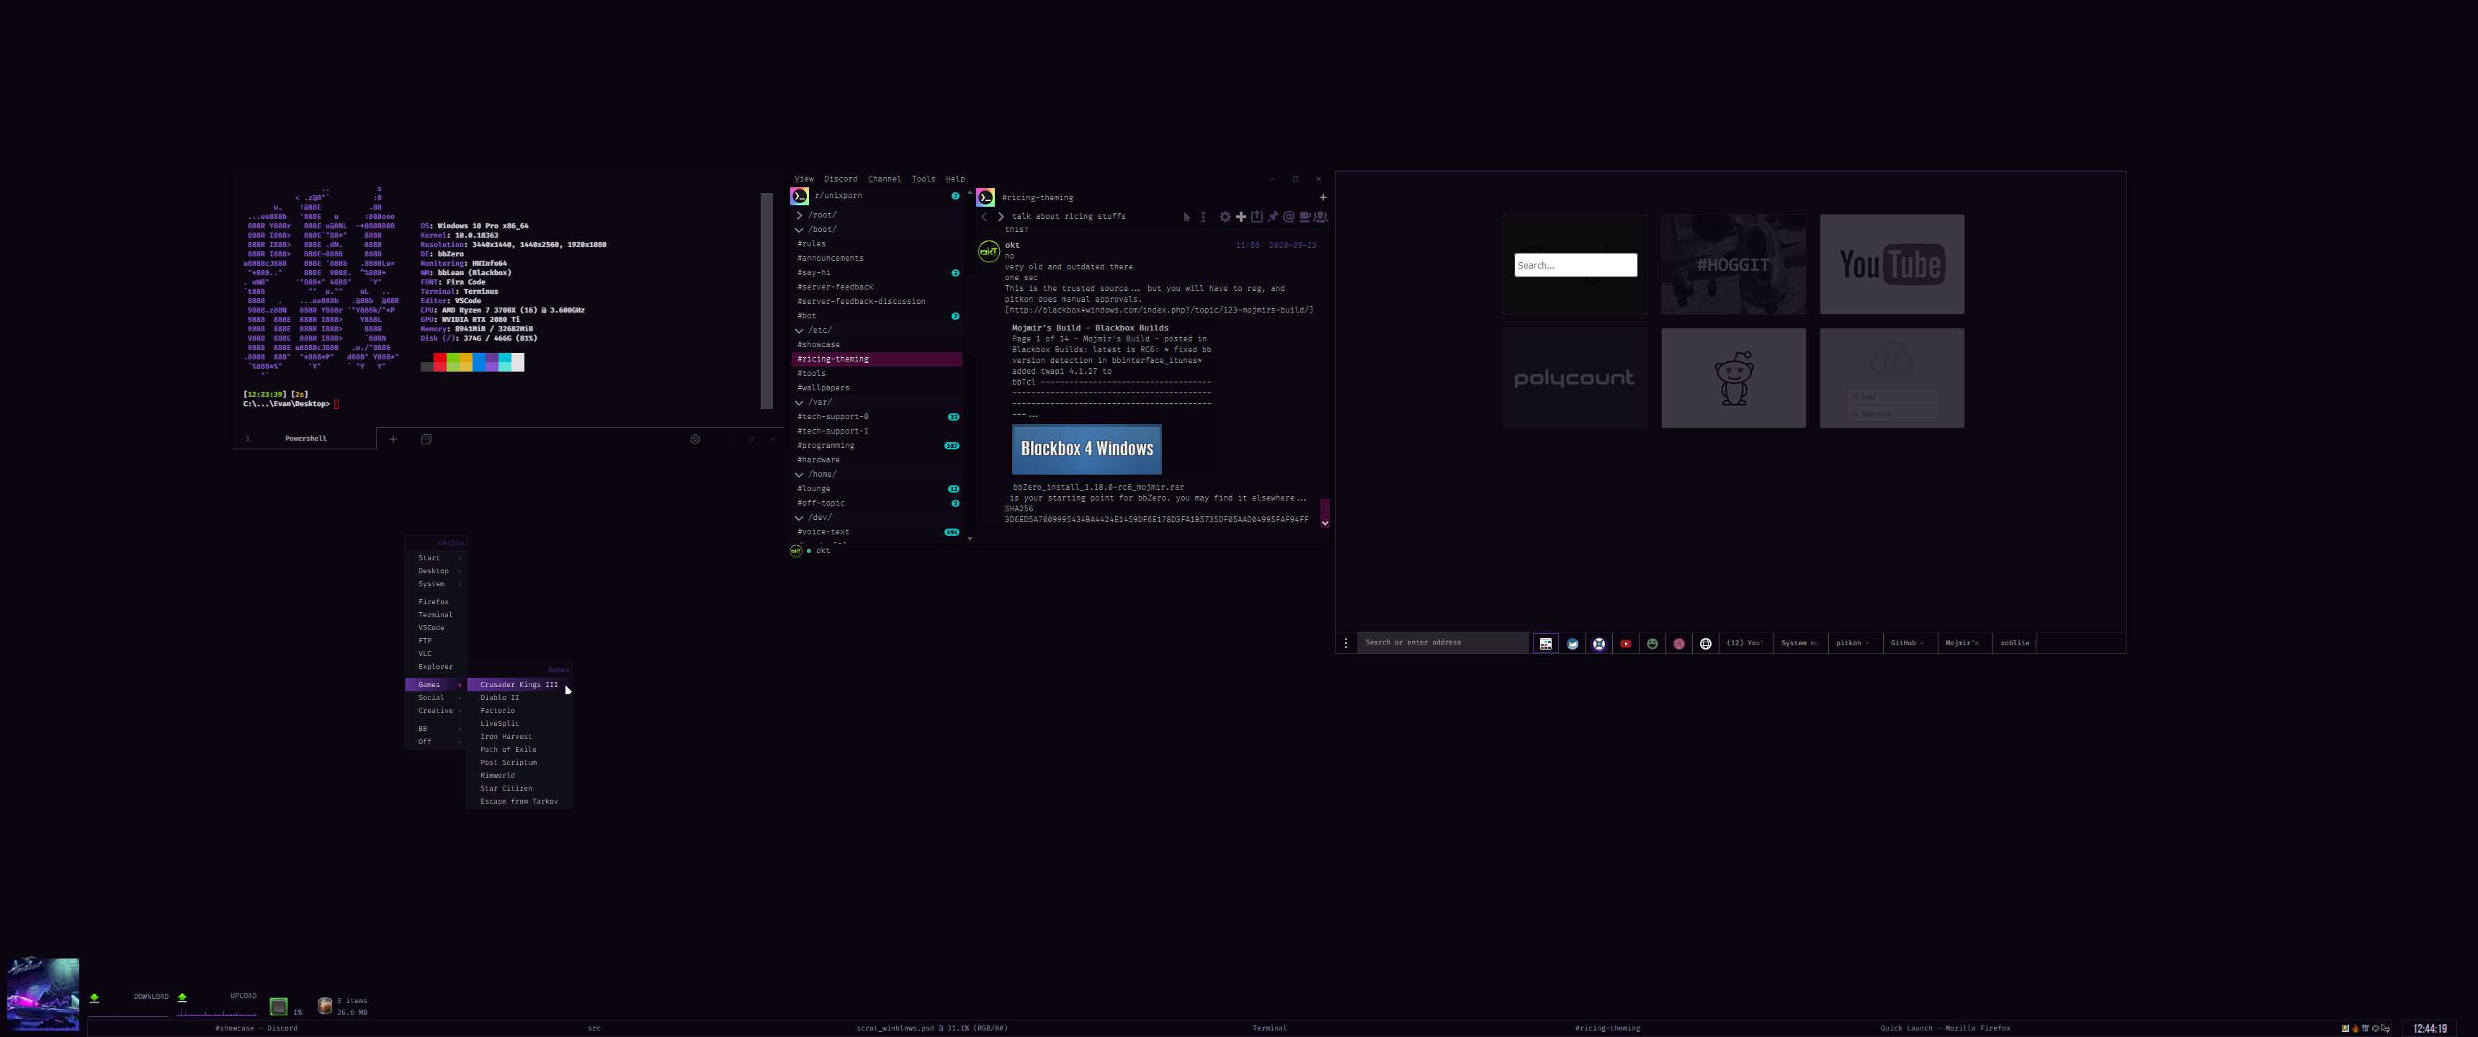Click the channel settings gear icon
Screen dimensions: 2478x1037
click(1225, 217)
